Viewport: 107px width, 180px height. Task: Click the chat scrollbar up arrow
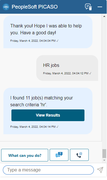[x=104, y=16]
